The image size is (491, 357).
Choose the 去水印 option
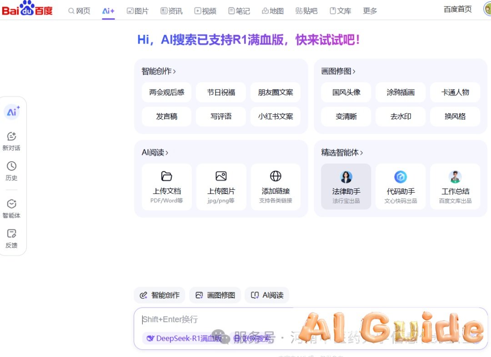(x=401, y=116)
